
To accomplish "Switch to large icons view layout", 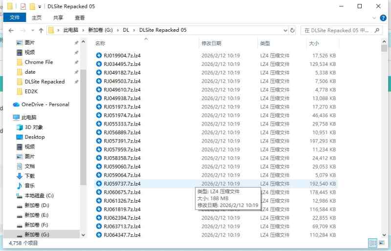I will pos(382,243).
